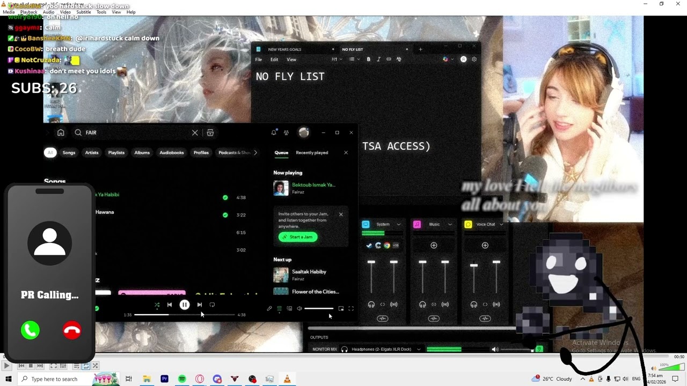This screenshot has height=386, width=687.
Task: Filter Spotify results by Artists
Action: [x=92, y=153]
